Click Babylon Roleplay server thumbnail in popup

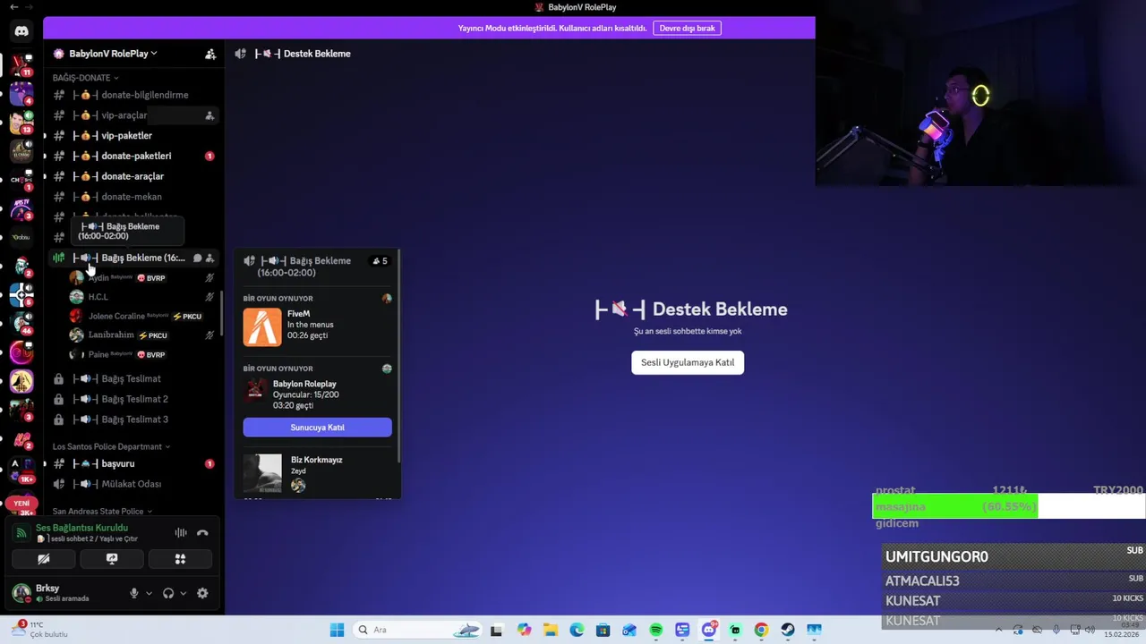point(256,390)
